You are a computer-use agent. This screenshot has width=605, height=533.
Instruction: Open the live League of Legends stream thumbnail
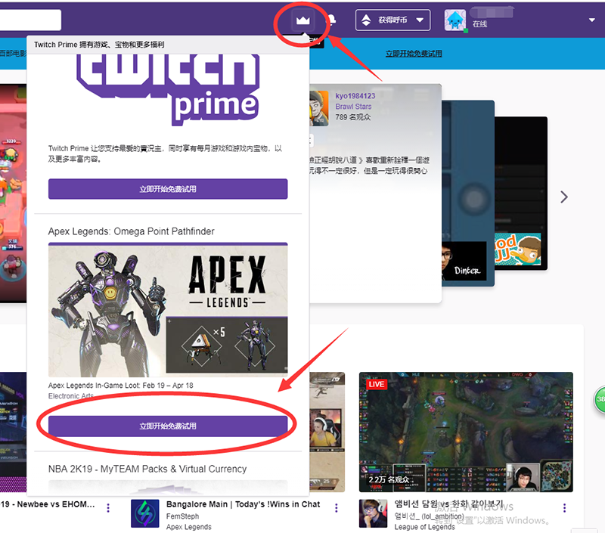point(466,432)
